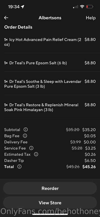Tap the Order Details heading

(x=18, y=27)
